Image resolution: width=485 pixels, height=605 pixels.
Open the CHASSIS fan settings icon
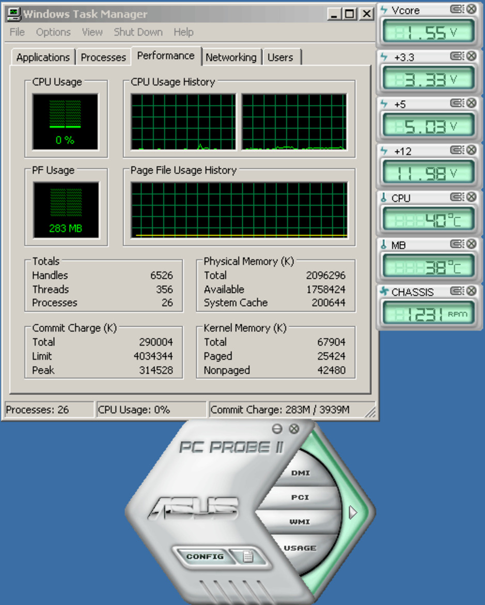tap(457, 291)
